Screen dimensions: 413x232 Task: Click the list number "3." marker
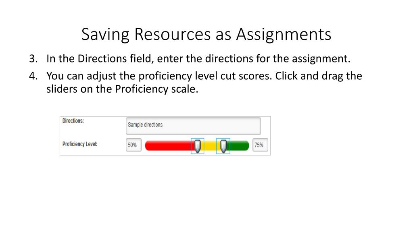tap(33, 59)
